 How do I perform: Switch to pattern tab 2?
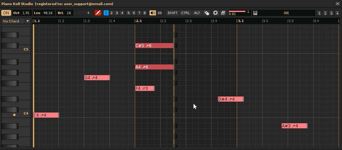point(111,13)
